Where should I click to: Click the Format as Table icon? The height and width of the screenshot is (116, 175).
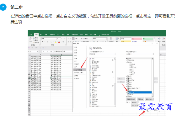coord(117,39)
